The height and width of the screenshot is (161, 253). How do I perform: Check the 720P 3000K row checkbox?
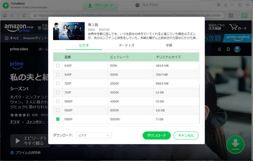pos(58,92)
